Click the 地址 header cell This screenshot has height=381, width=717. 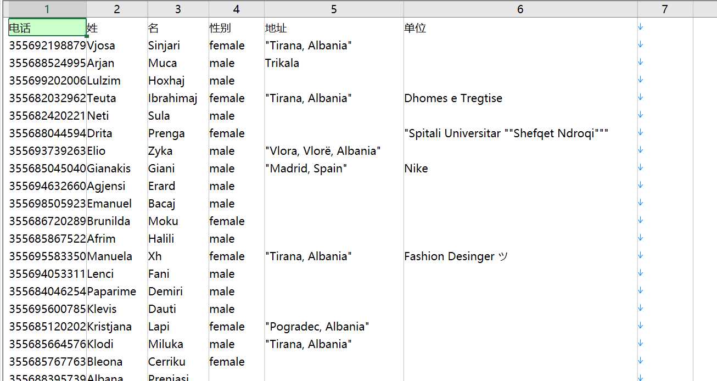tap(334, 28)
